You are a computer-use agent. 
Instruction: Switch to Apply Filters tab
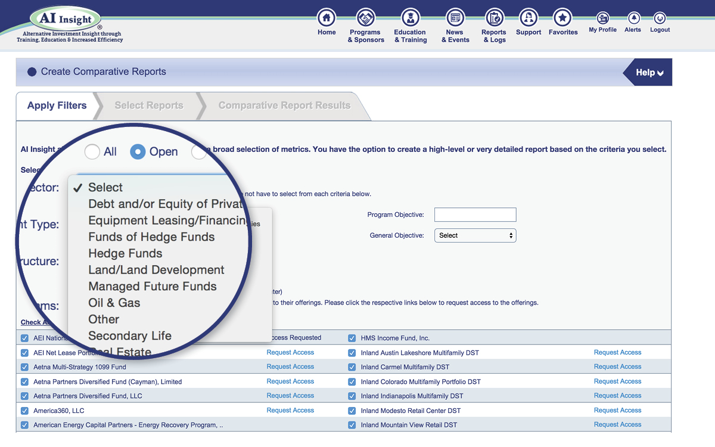pyautogui.click(x=57, y=106)
